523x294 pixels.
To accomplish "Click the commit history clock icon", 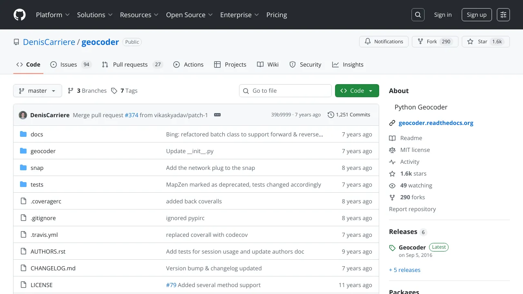I will click(x=331, y=115).
